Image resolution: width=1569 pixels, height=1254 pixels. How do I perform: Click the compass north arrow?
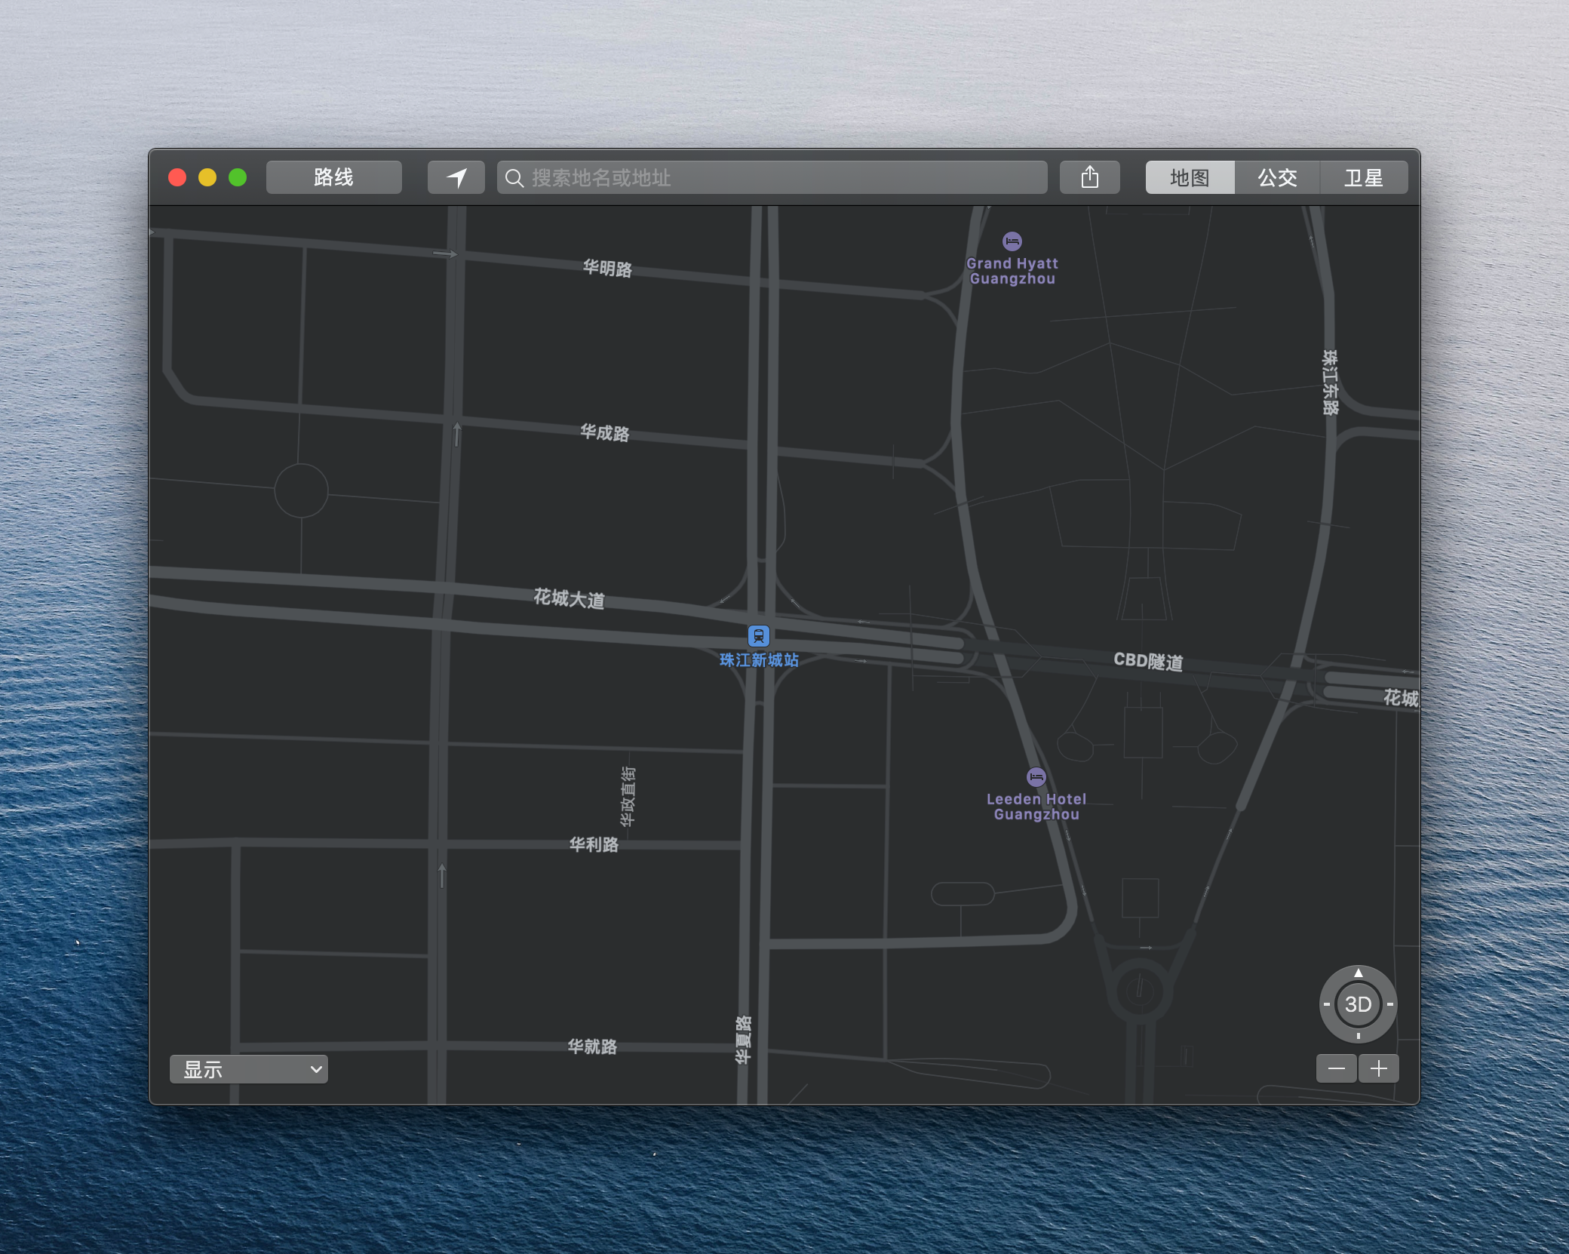(1358, 973)
